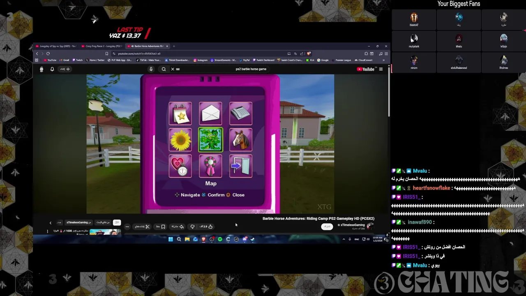The width and height of the screenshot is (526, 296).
Task: Select the 'xTimelessGaming' filter chip
Action: click(79, 222)
